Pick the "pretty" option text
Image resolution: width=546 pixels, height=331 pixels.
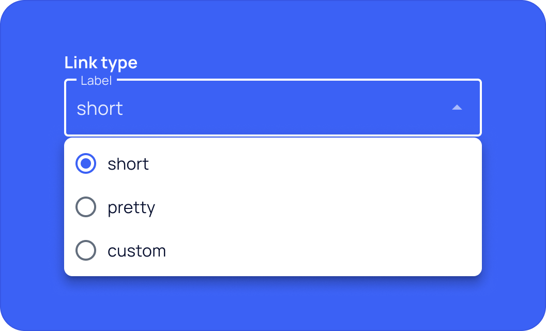131,208
